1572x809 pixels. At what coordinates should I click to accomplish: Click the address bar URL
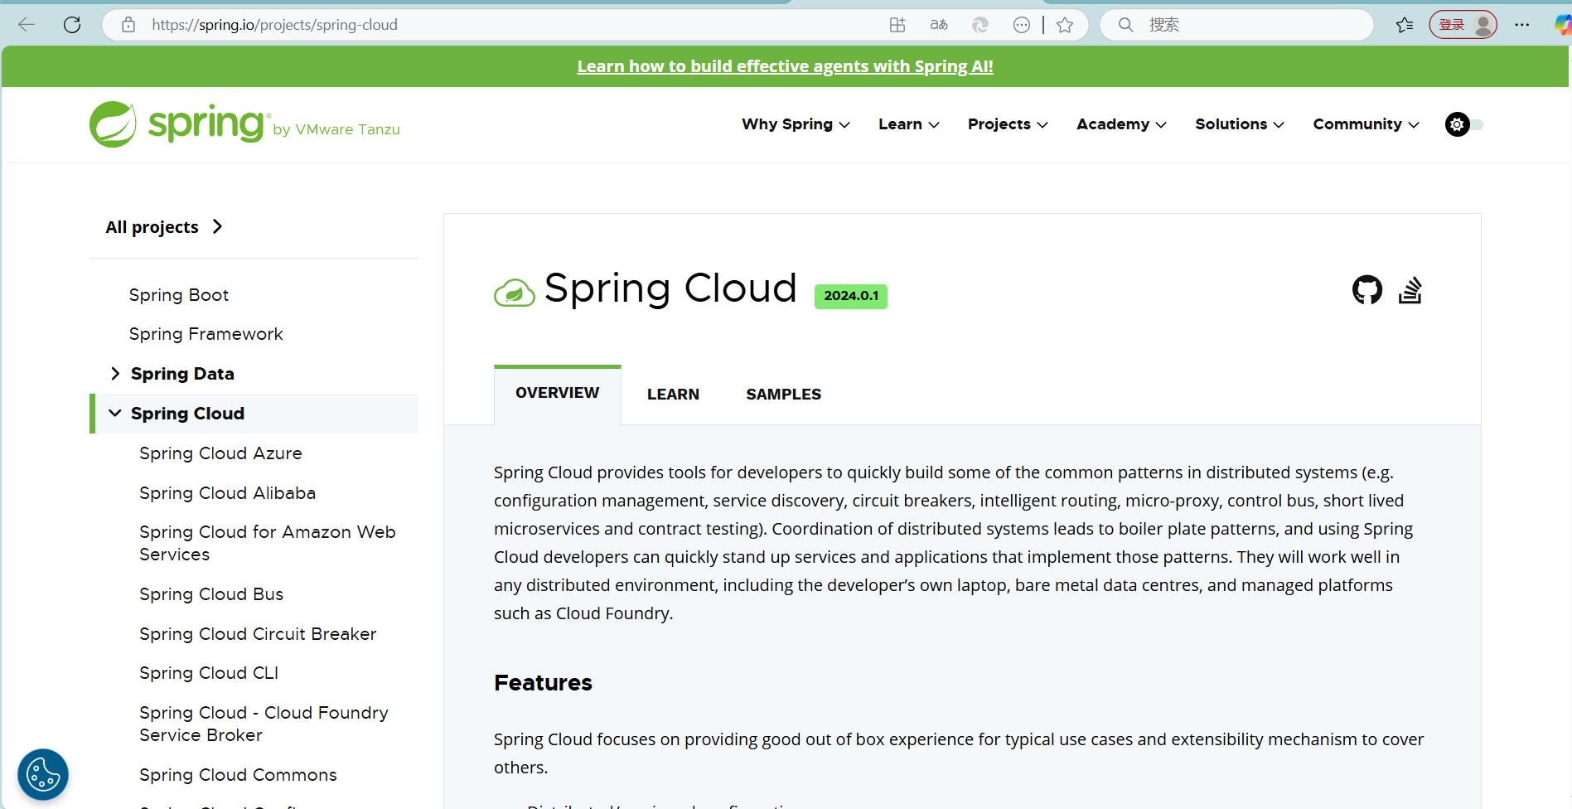click(275, 25)
